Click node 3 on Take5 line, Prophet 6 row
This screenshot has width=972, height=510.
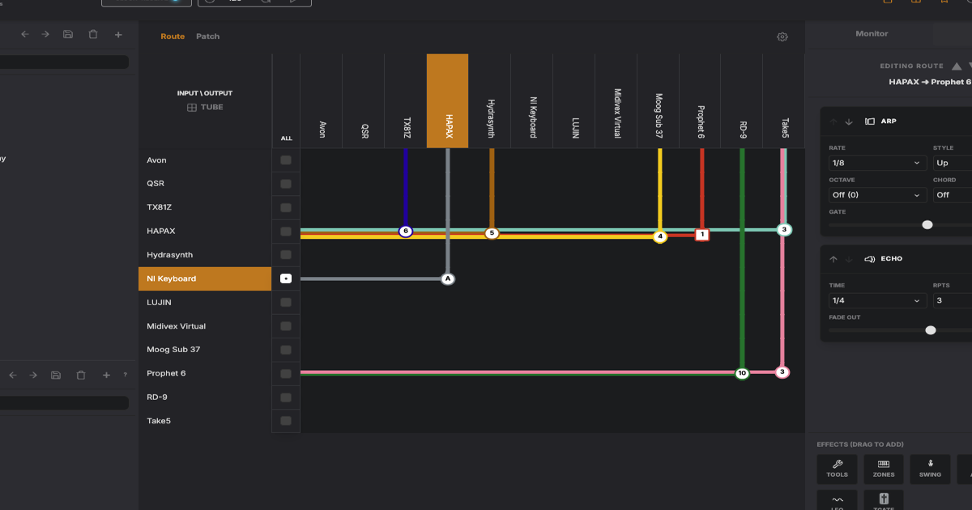[782, 372]
